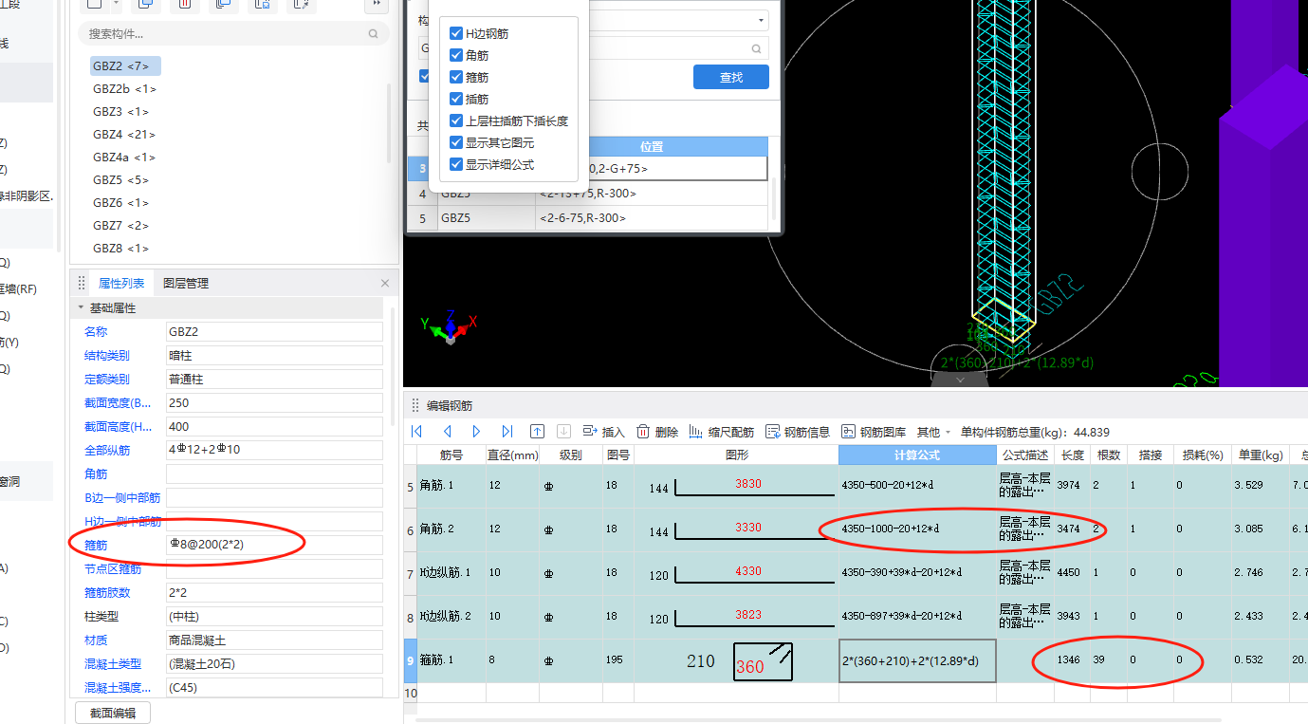
Task: Switch to 属性列表 tab
Action: coord(121,283)
